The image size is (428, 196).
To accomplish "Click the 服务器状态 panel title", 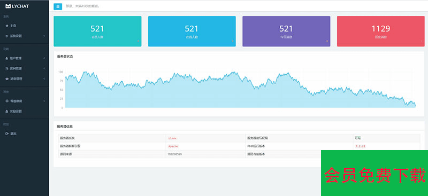I will tap(65, 57).
